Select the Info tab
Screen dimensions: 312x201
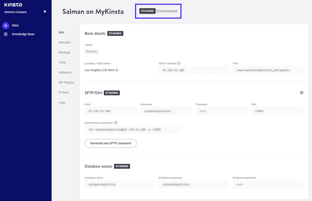click(x=61, y=32)
